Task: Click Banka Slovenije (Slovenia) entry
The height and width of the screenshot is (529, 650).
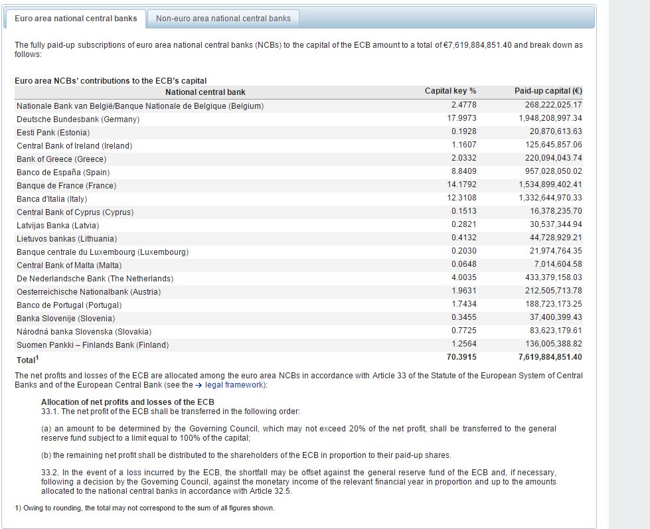Action: coord(66,318)
